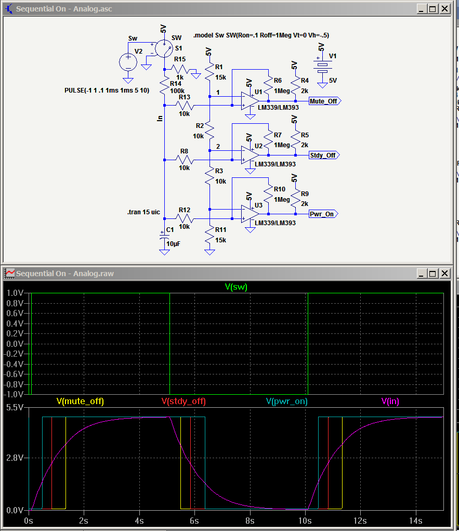
Task: Click battery V1 symbol
Action: pos(323,68)
